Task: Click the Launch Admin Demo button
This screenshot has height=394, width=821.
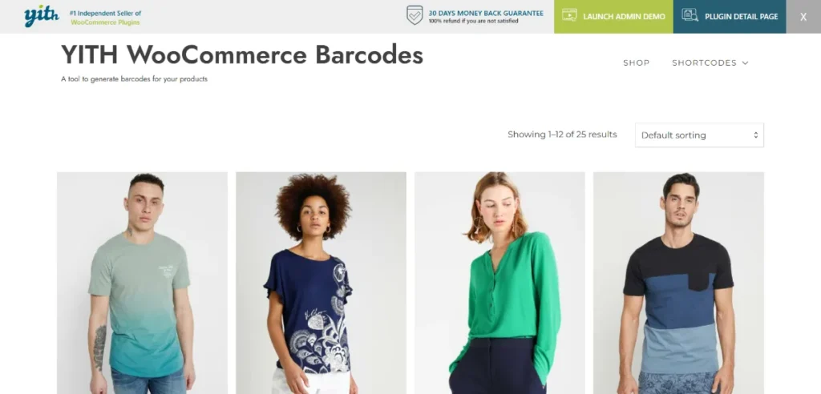Action: (x=613, y=17)
